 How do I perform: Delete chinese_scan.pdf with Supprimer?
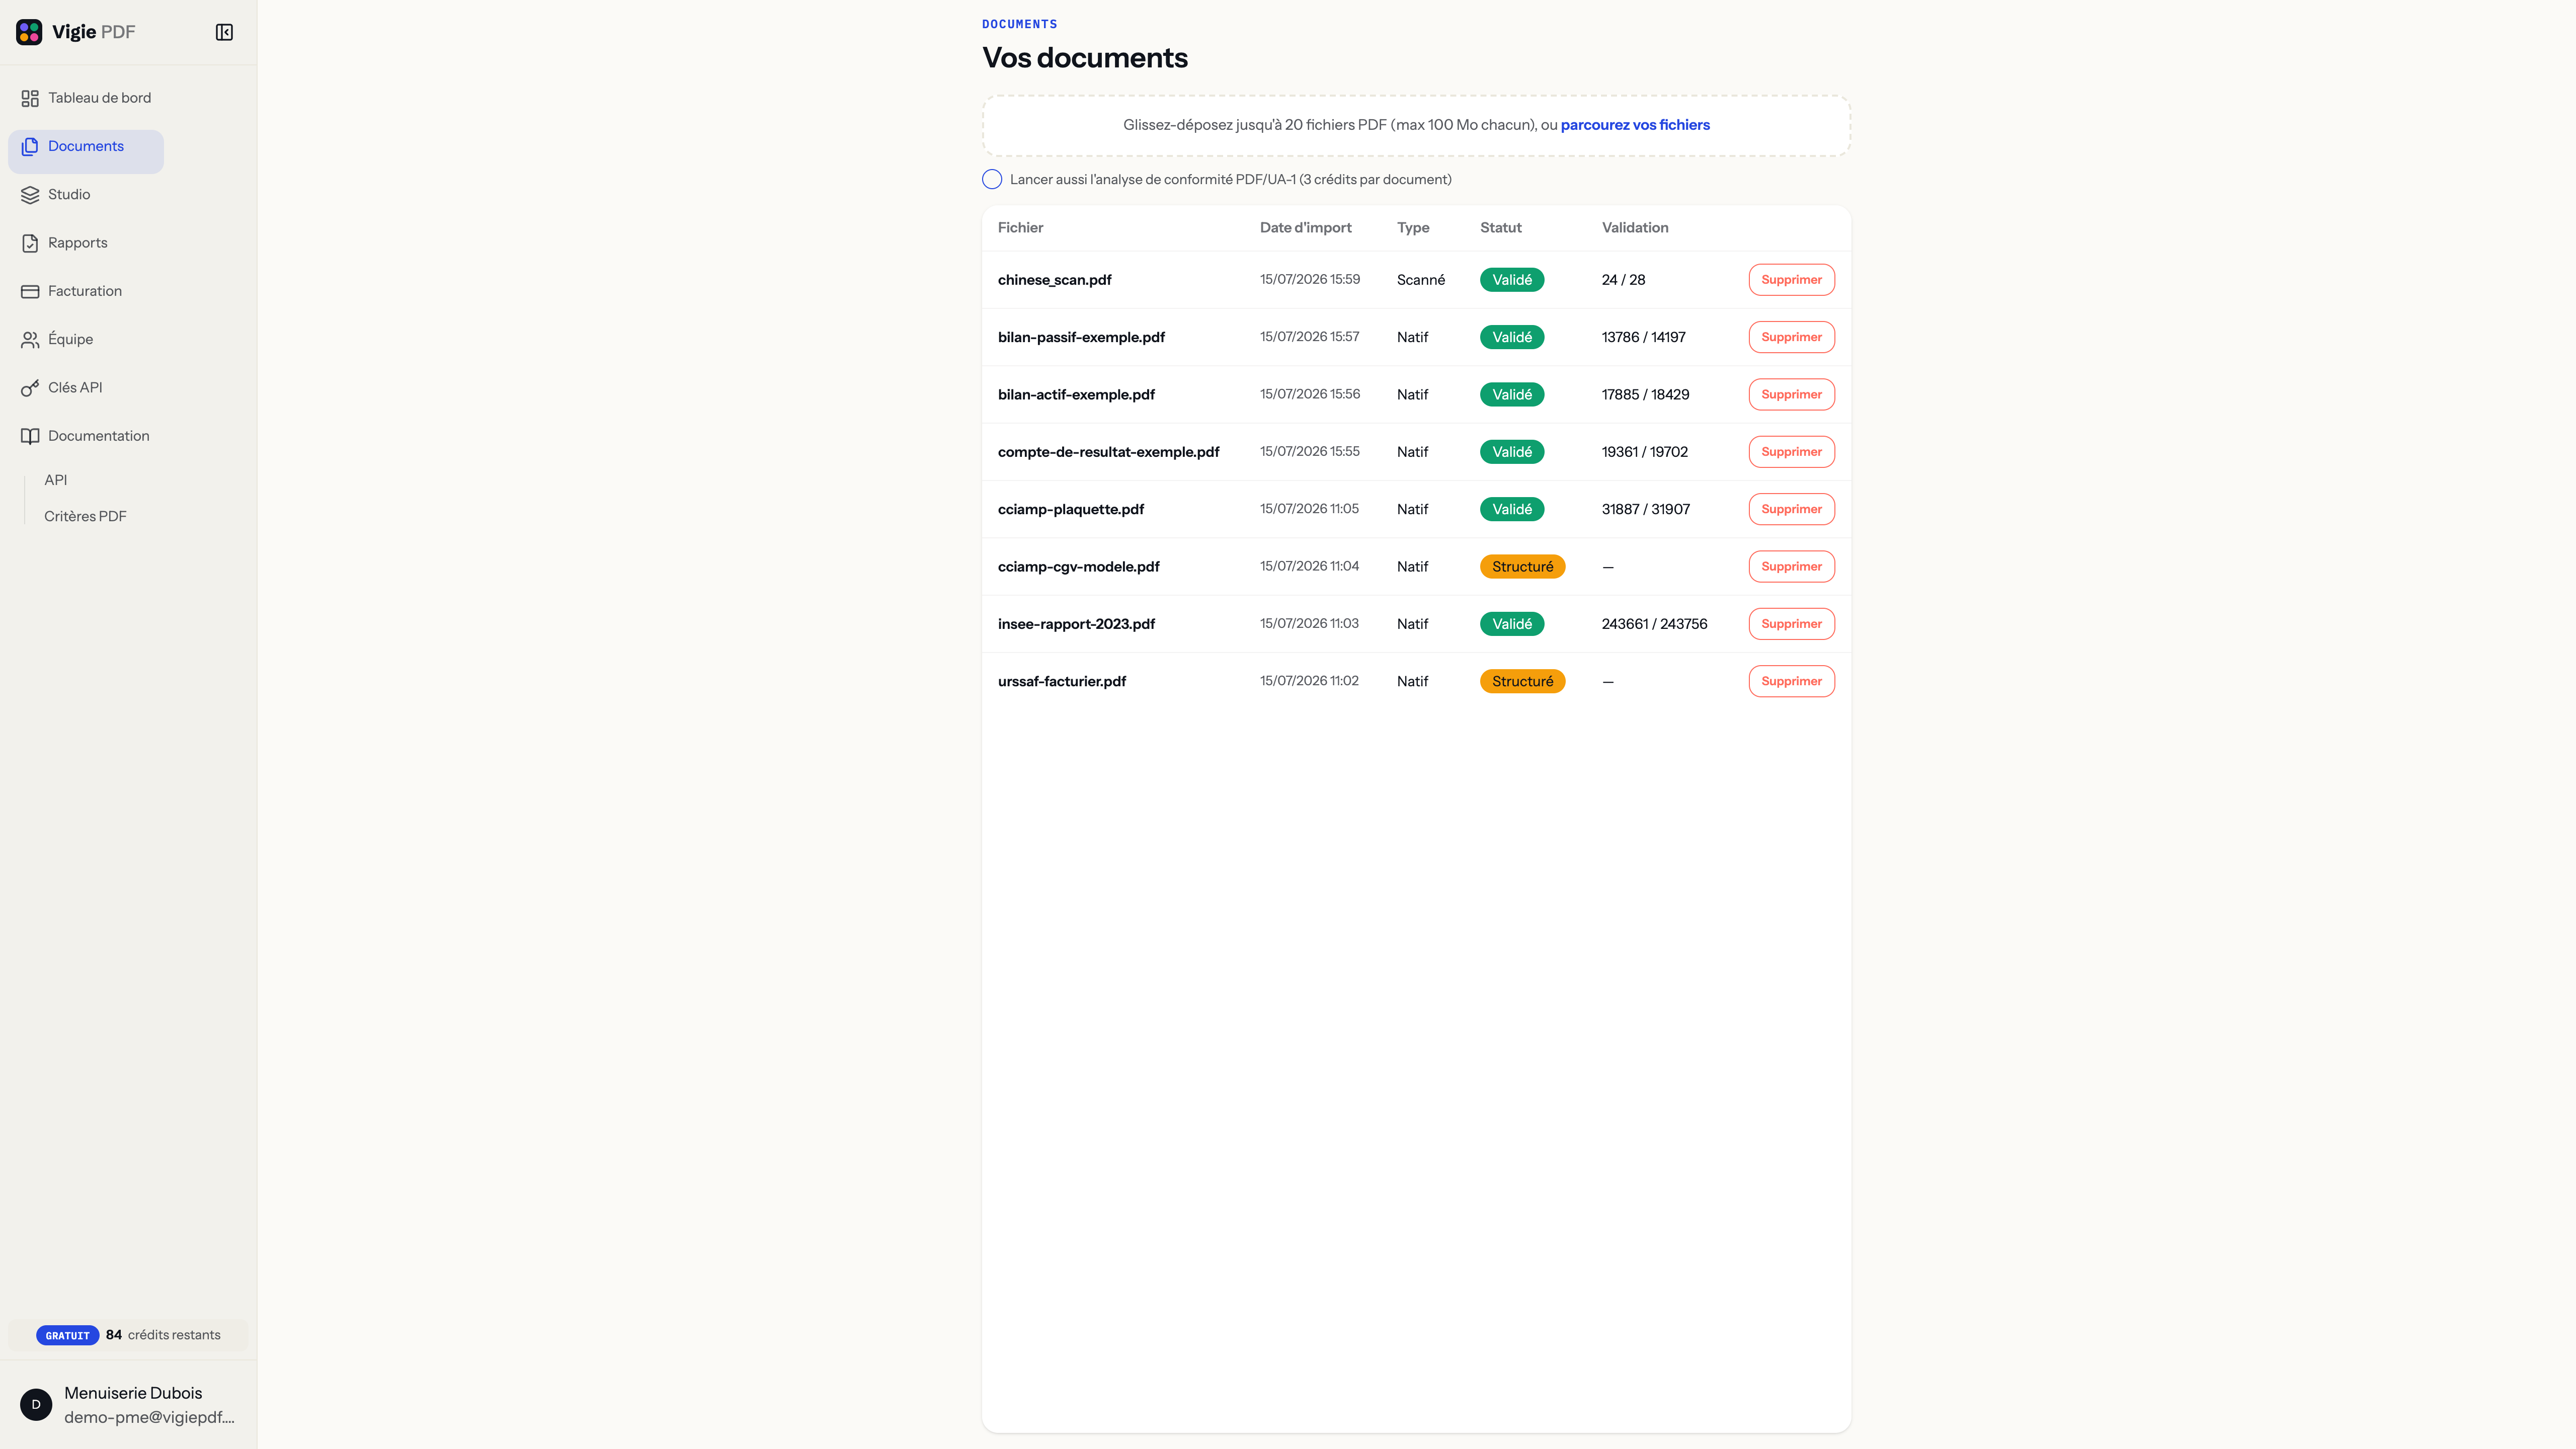pos(1791,280)
